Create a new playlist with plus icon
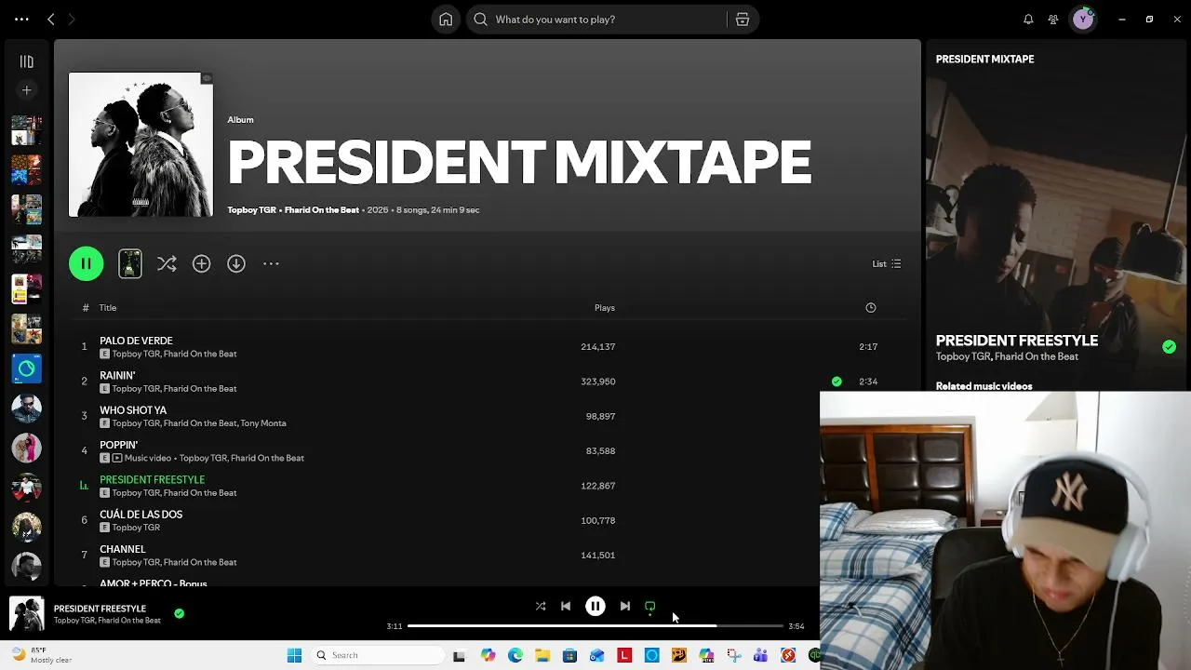 click(x=26, y=90)
